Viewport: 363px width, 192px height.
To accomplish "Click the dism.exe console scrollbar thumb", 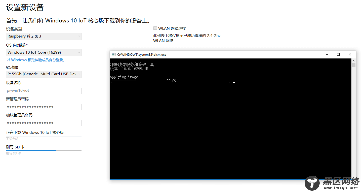I will 353,65.
